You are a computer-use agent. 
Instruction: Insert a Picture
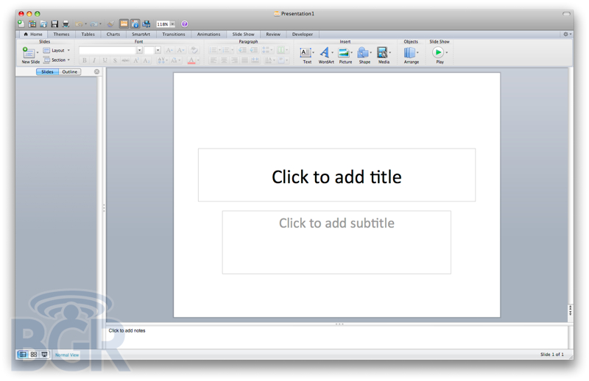point(345,55)
